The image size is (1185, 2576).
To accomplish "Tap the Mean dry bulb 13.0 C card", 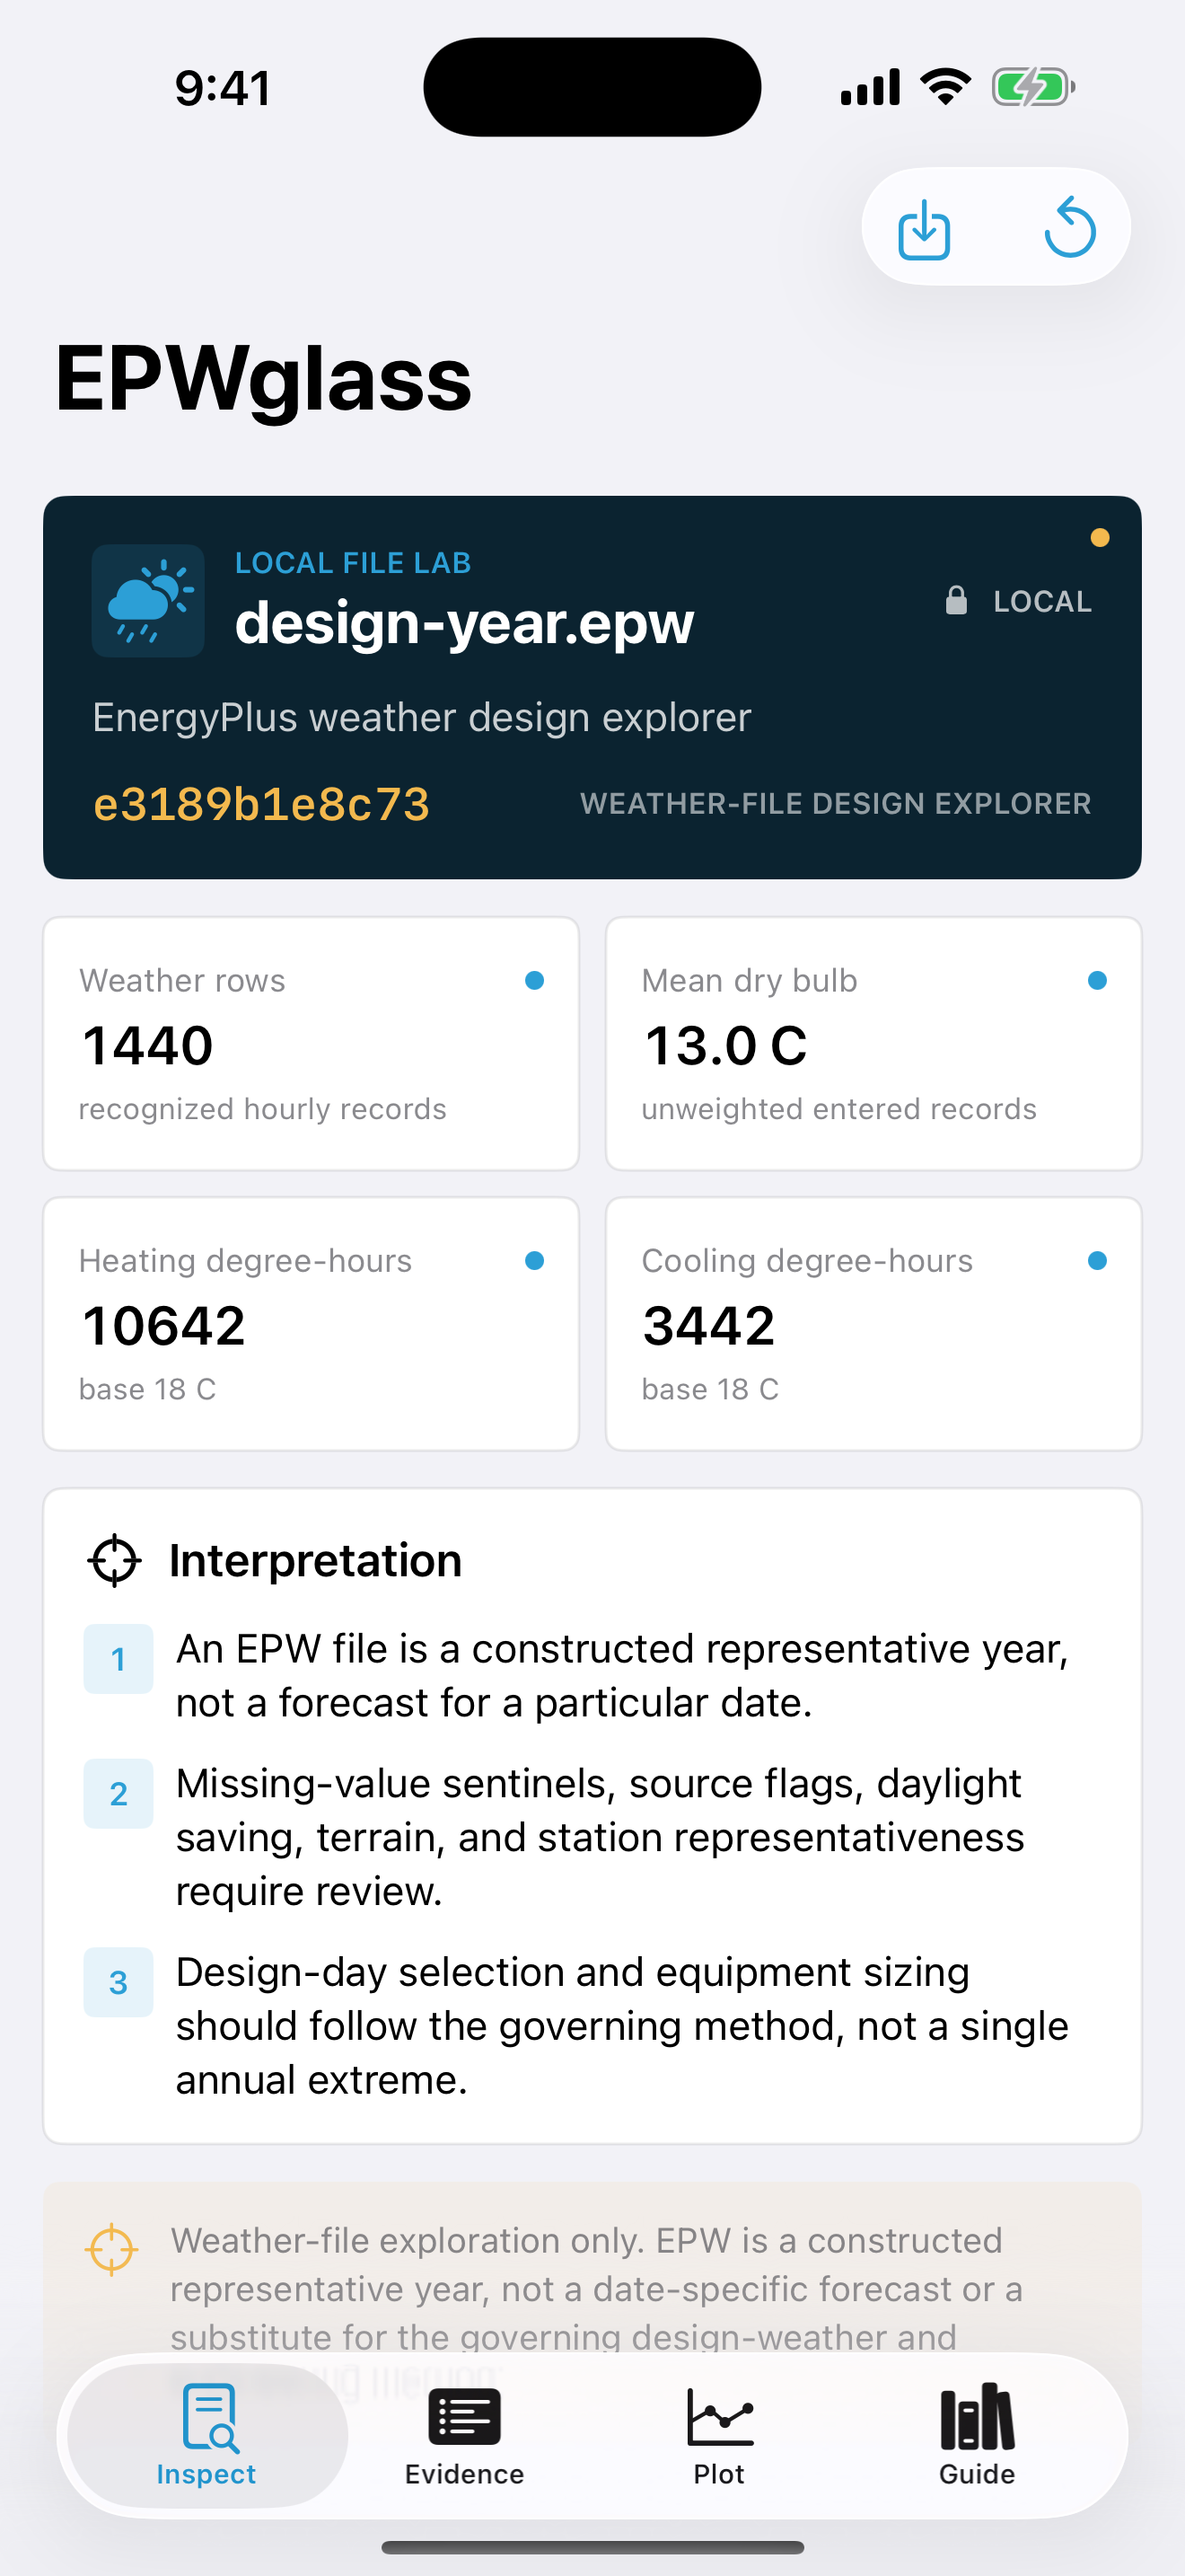I will pos(873,1043).
